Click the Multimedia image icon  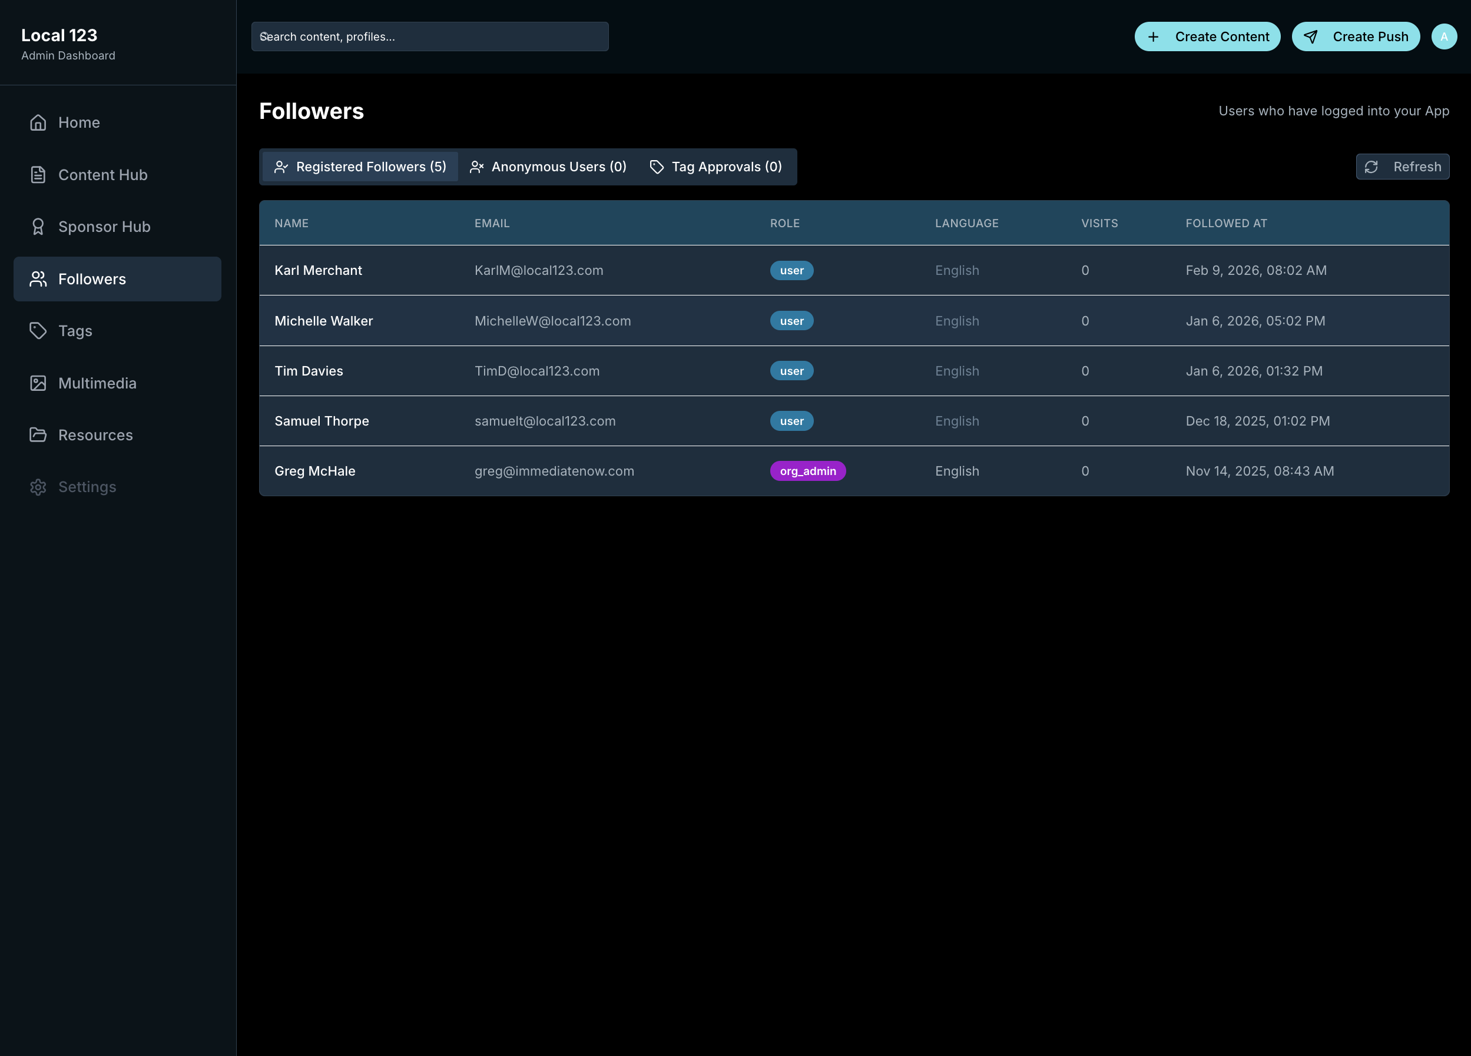pos(38,383)
